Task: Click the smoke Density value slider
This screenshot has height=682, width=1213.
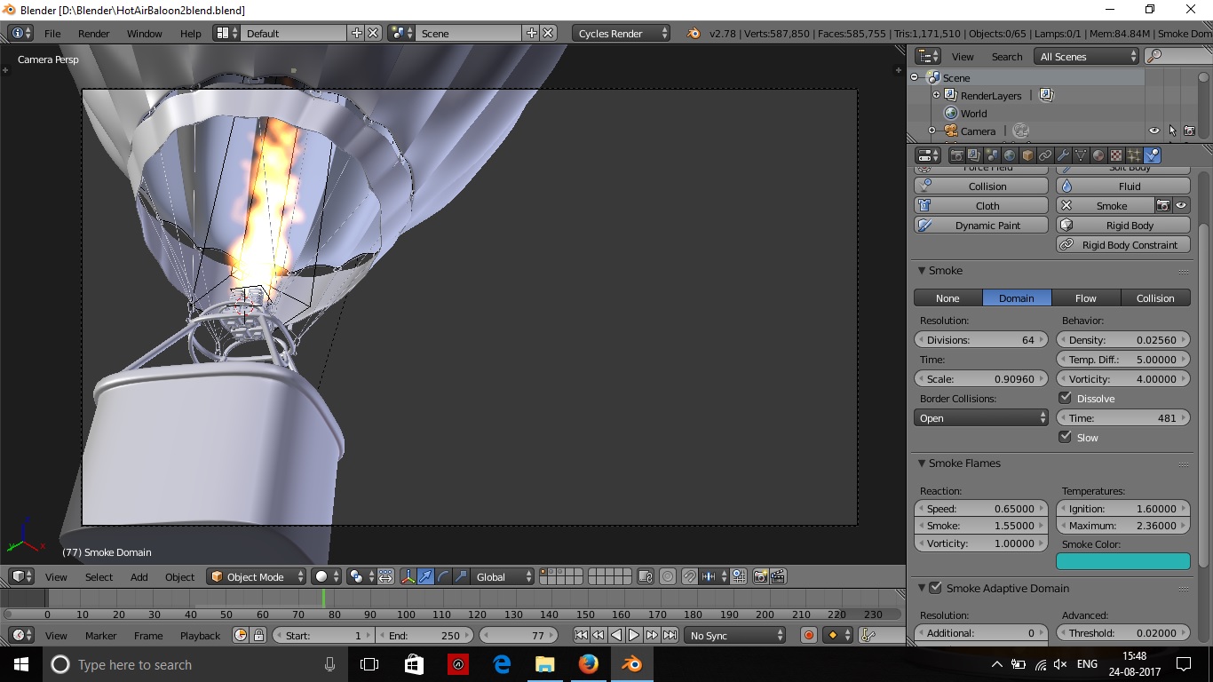Action: 1123,340
